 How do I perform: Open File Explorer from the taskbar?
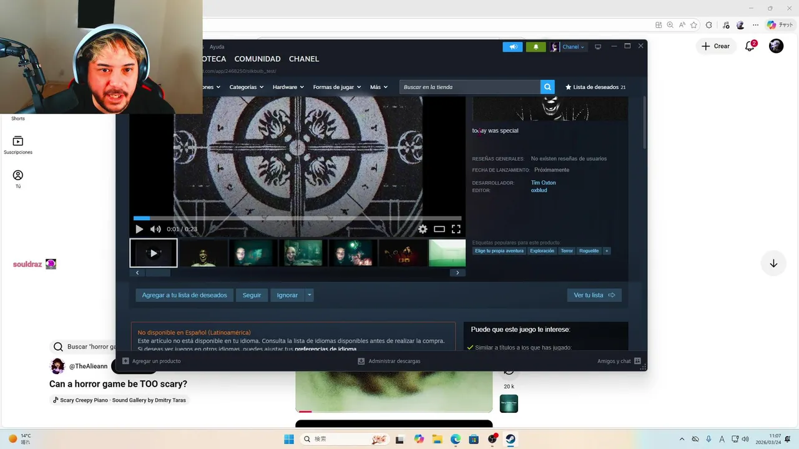[x=437, y=439]
